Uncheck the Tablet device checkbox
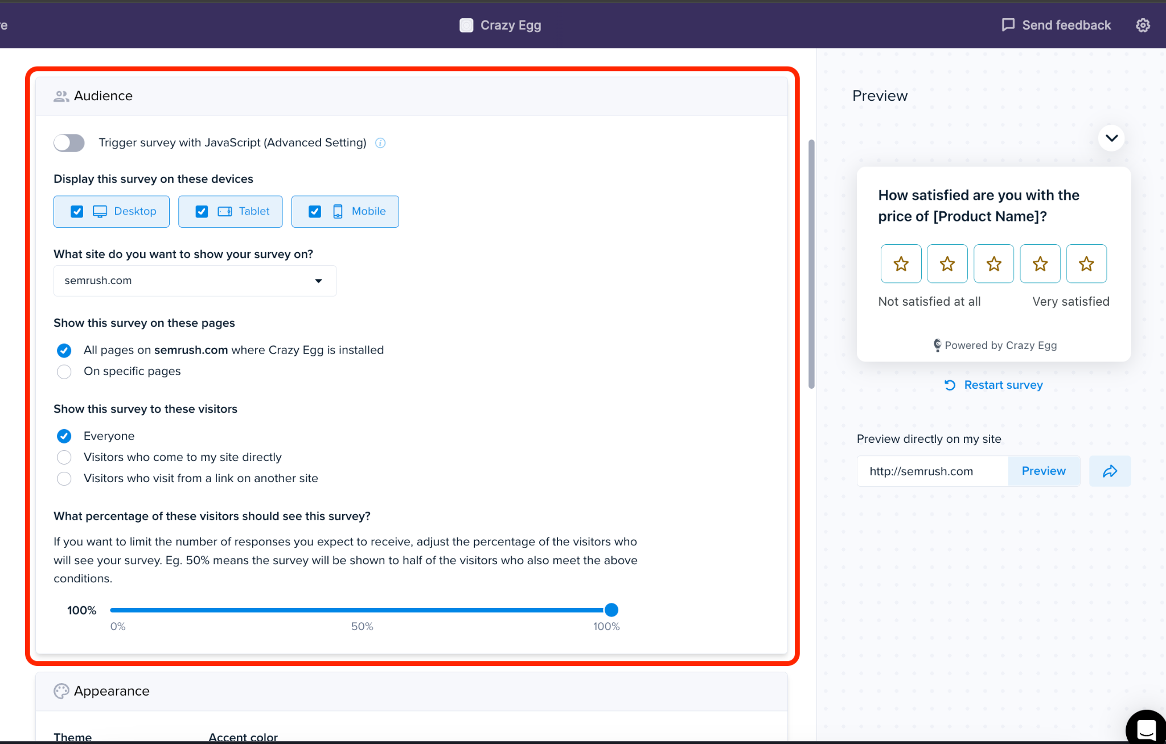This screenshot has width=1166, height=744. (x=202, y=212)
